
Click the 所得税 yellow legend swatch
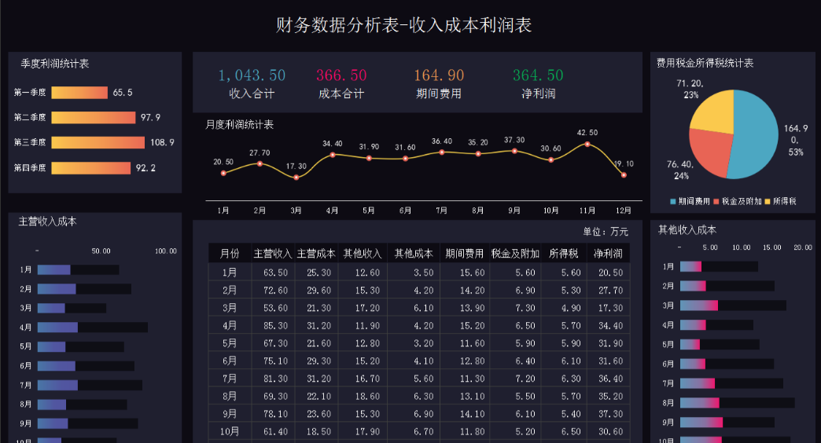point(767,201)
